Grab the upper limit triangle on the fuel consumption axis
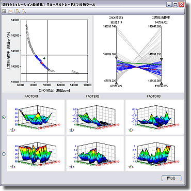Image resolution: width=191 pixels, height=191 pixels. coord(161,59)
